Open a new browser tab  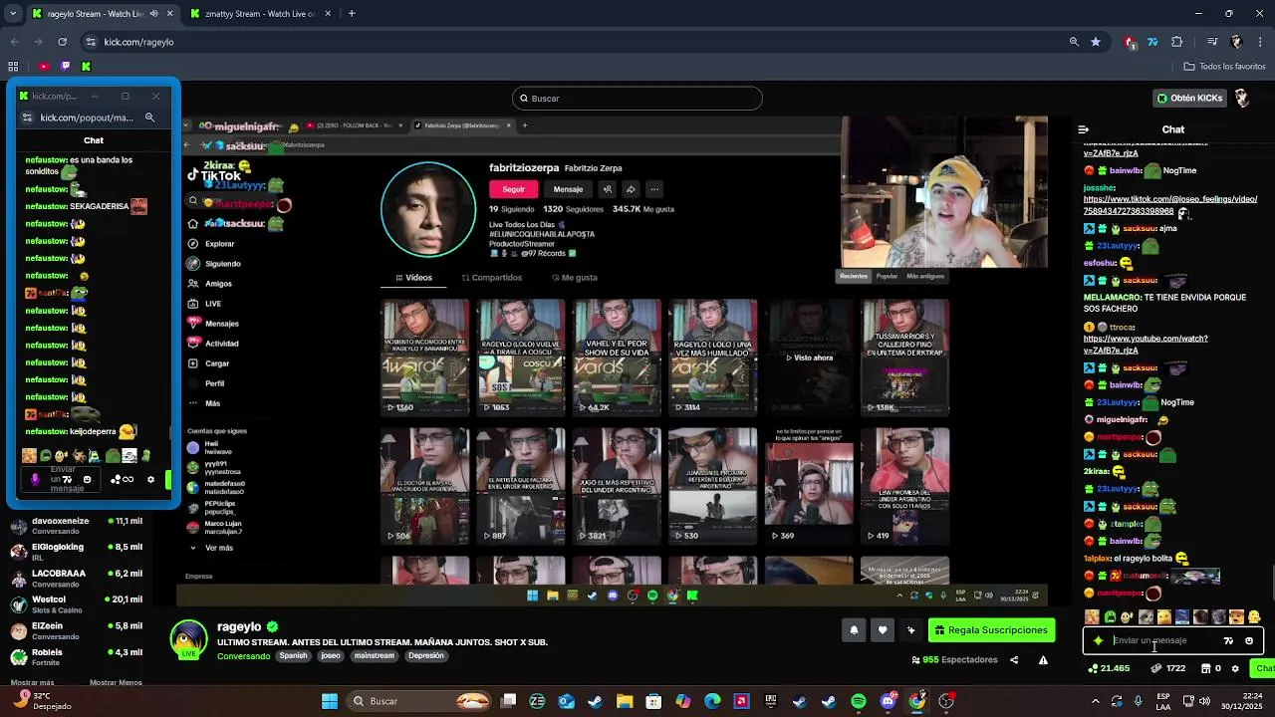pyautogui.click(x=352, y=14)
